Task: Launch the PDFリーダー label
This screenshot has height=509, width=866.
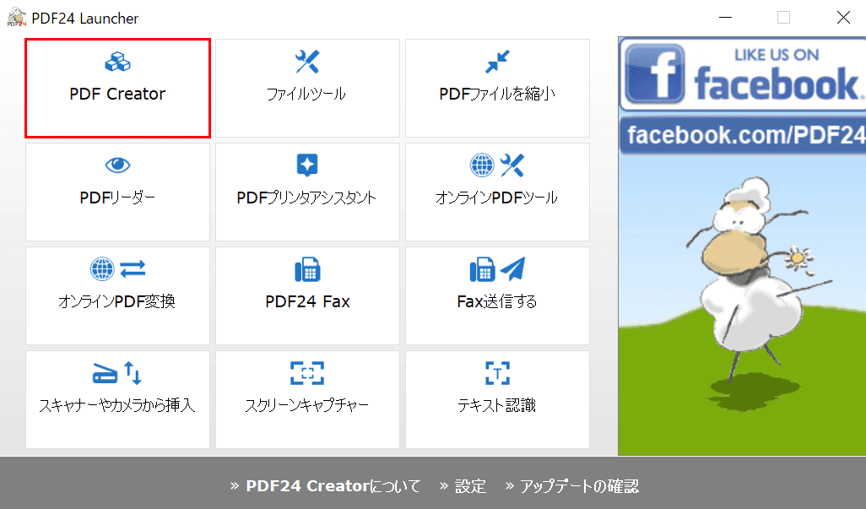Action: click(x=117, y=198)
